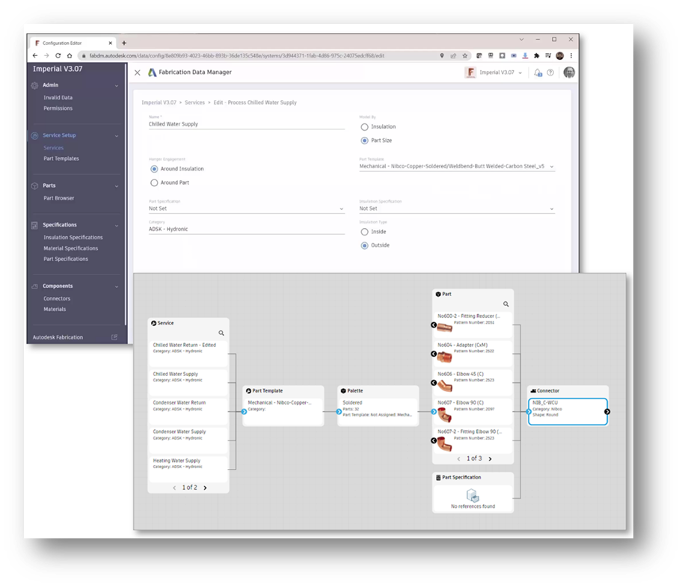Select the Soldered palette card
The height and width of the screenshot is (587, 682).
[378, 411]
